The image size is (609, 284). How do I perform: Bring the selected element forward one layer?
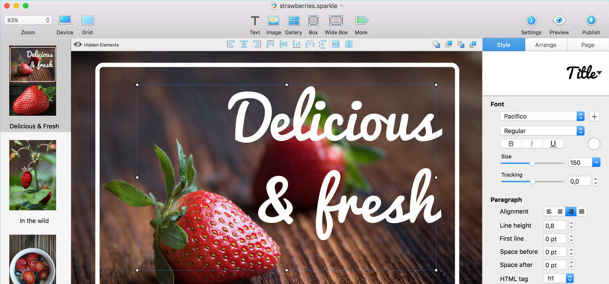(473, 44)
